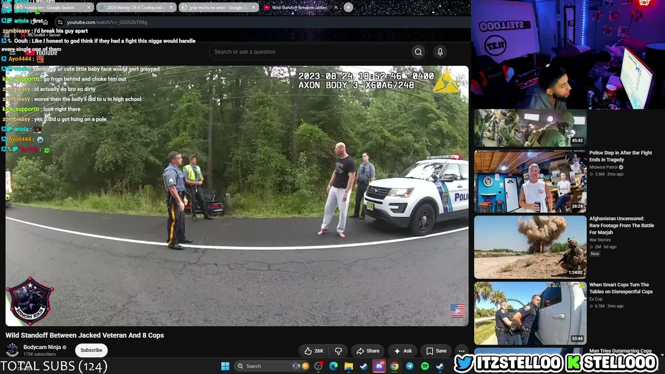Open OBS Studio from the taskbar
This screenshot has width=665, height=374.
(318, 366)
